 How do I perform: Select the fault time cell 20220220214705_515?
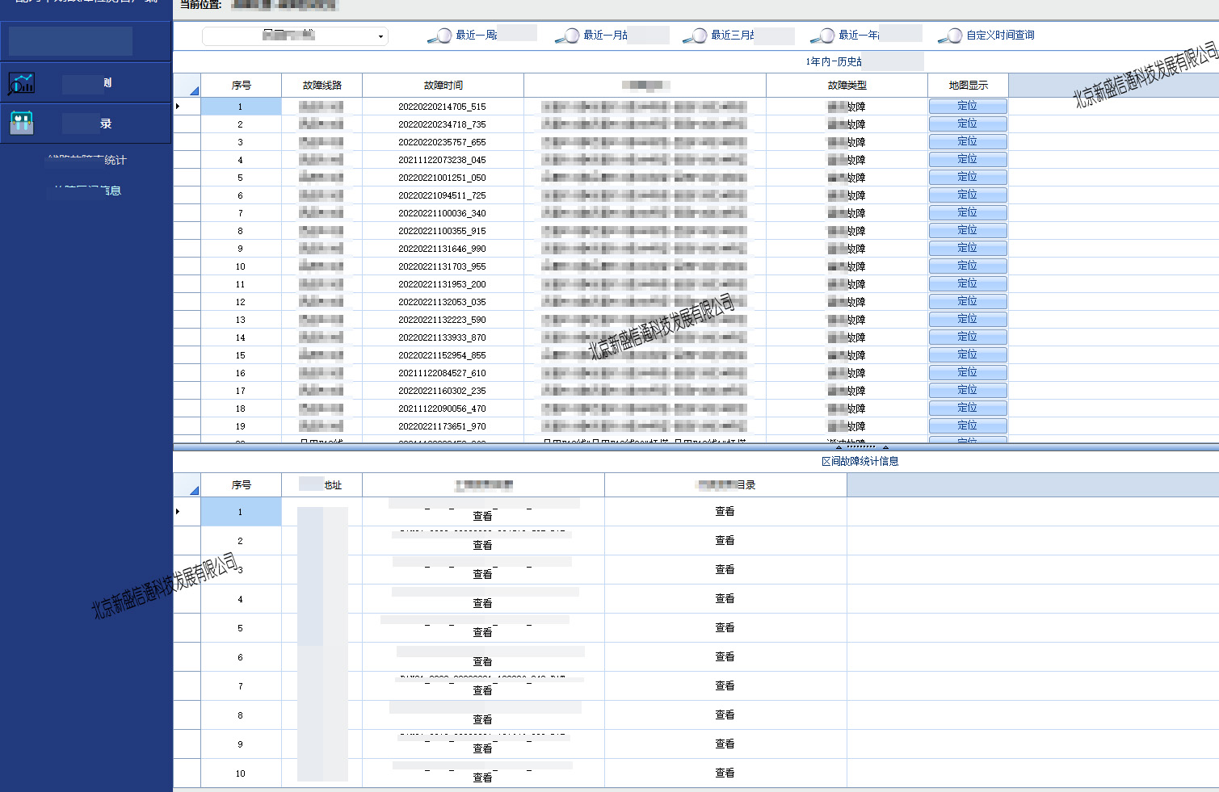443,107
